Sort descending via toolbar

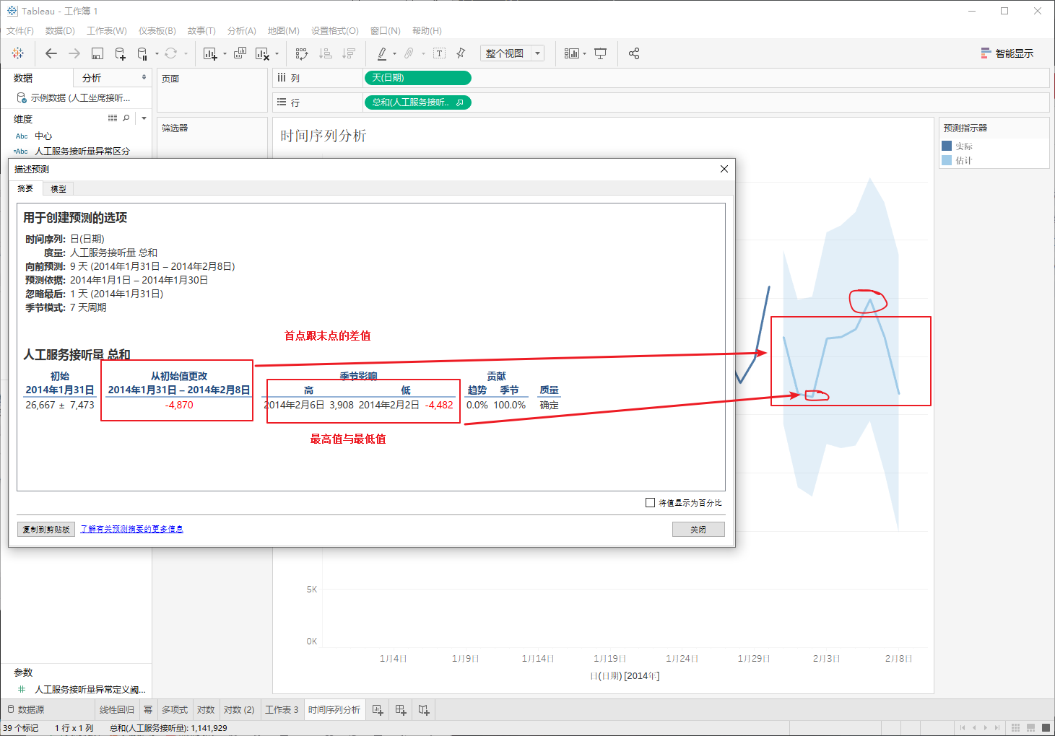(349, 53)
